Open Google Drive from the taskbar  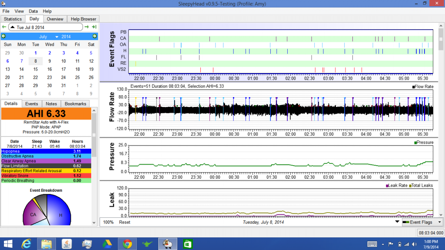click(106, 243)
